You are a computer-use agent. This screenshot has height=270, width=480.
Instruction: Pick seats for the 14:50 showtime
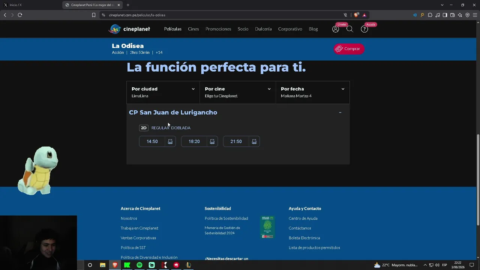click(x=170, y=141)
